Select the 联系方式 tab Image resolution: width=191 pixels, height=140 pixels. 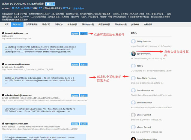tap(17, 25)
